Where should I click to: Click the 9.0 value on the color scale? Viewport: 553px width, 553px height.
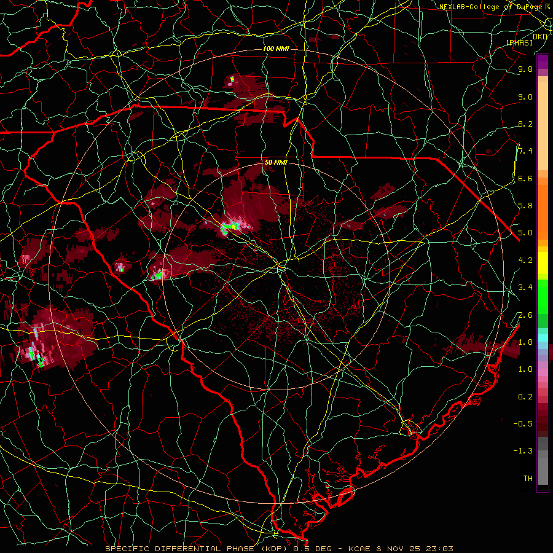click(x=525, y=96)
